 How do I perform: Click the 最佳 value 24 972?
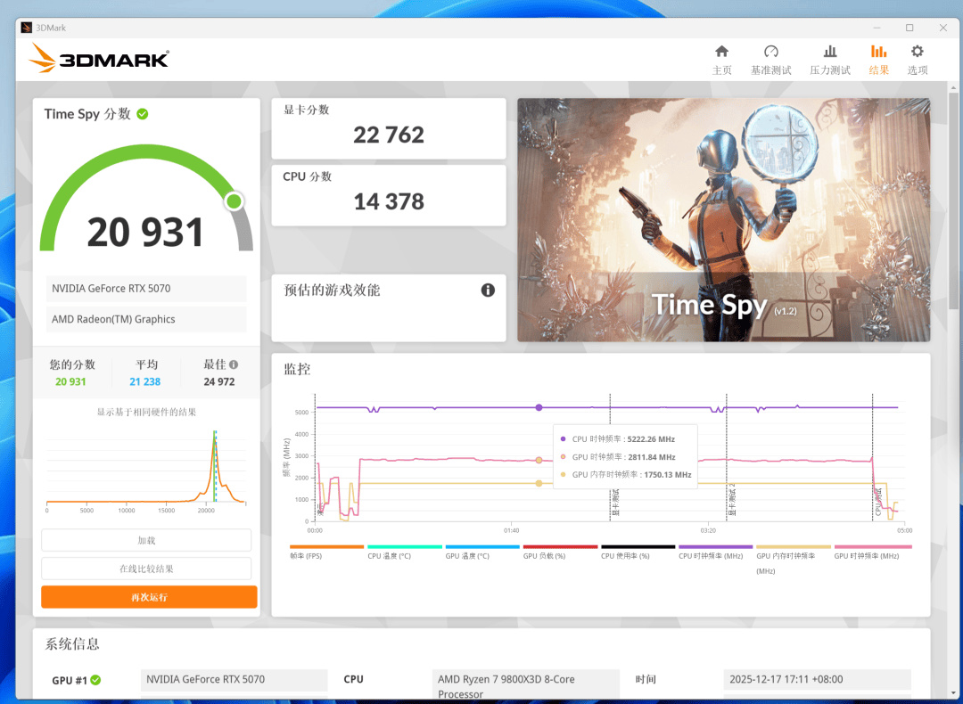(x=219, y=381)
